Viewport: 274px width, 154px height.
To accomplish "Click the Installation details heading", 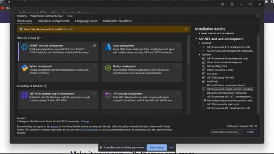I will pyautogui.click(x=210, y=29).
